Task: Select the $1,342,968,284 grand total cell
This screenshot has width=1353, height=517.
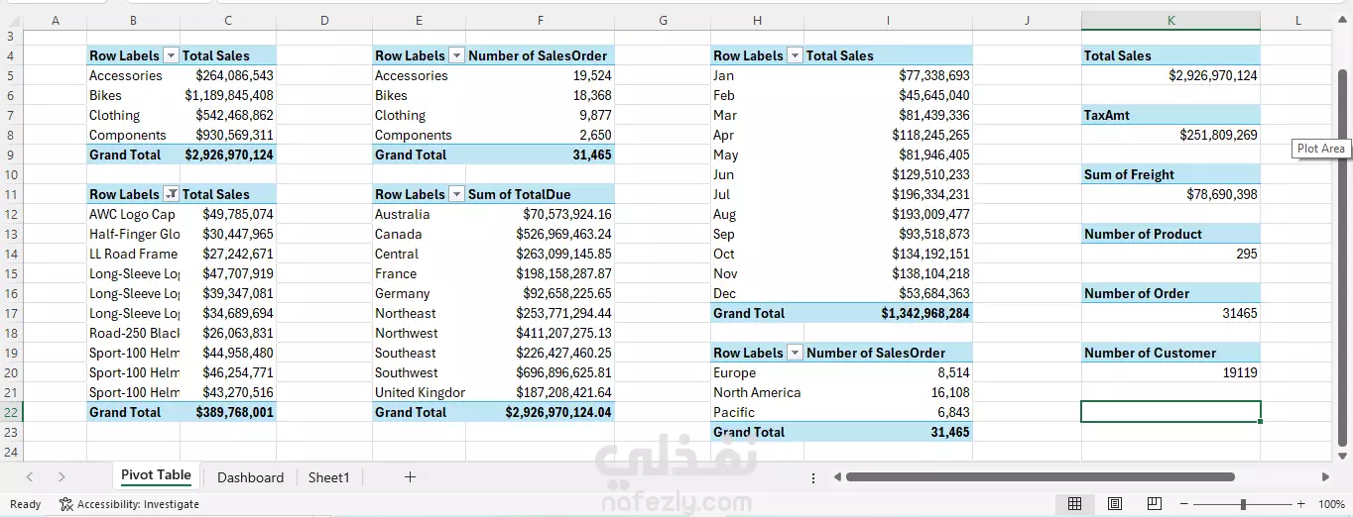Action: tap(888, 313)
